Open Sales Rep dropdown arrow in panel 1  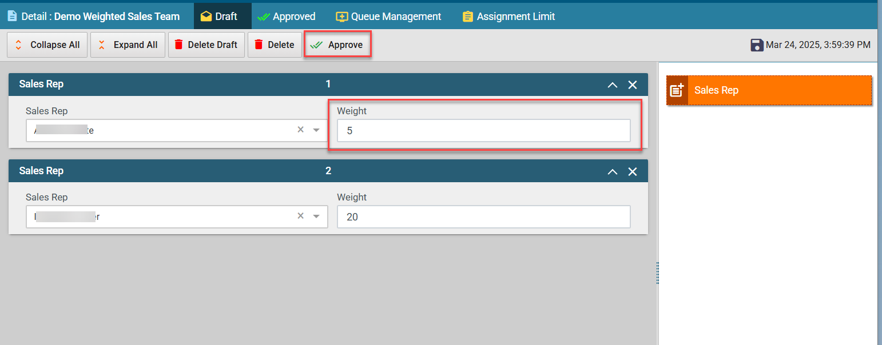coord(316,131)
